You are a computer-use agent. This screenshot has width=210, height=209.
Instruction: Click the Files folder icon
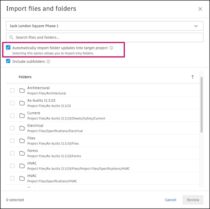pyautogui.click(x=22, y=141)
